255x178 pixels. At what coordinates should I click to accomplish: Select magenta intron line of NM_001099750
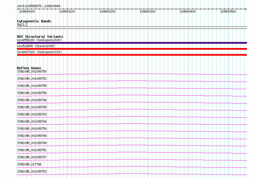tap(132, 74)
